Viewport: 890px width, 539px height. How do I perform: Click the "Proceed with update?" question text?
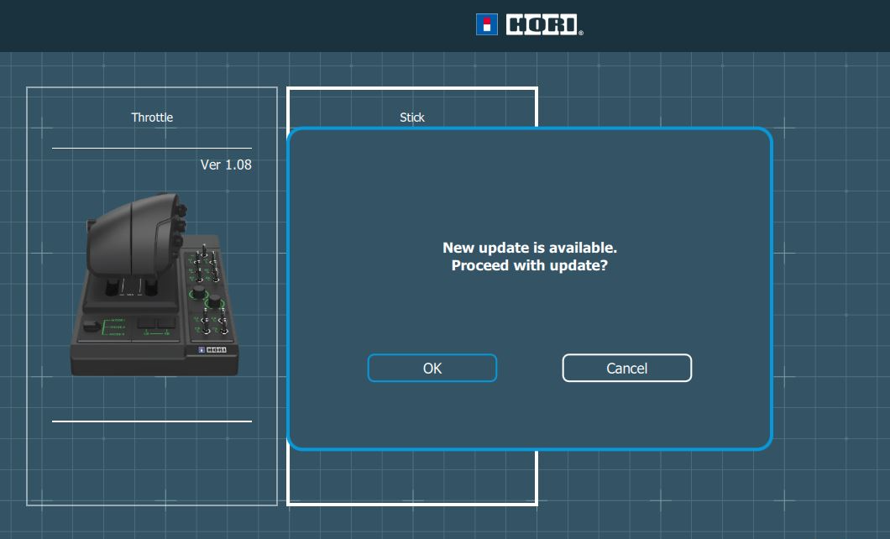(529, 265)
